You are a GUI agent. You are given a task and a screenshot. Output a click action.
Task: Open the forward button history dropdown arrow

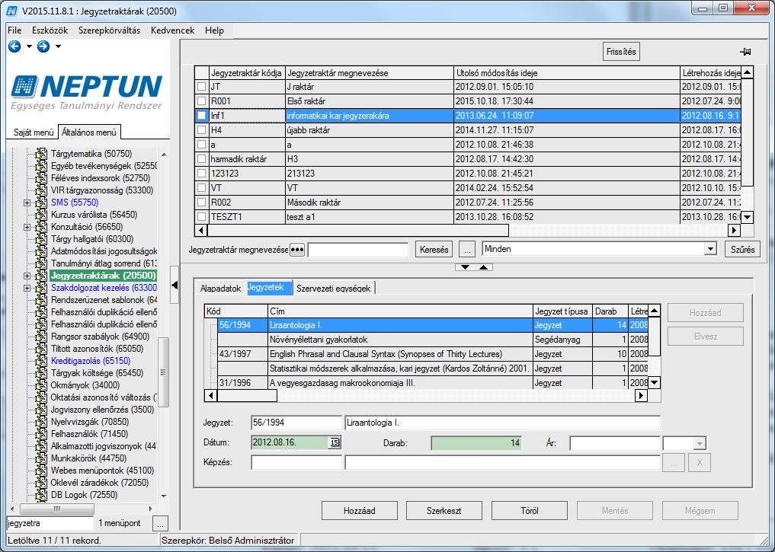(59, 46)
